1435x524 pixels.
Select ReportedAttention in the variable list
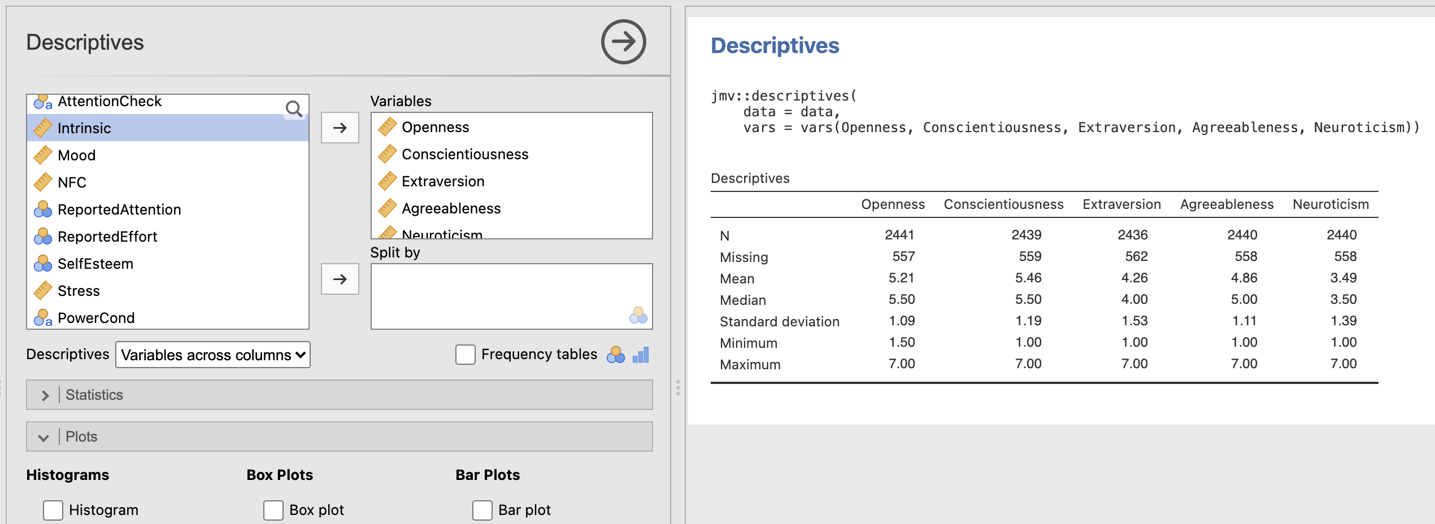click(x=168, y=209)
